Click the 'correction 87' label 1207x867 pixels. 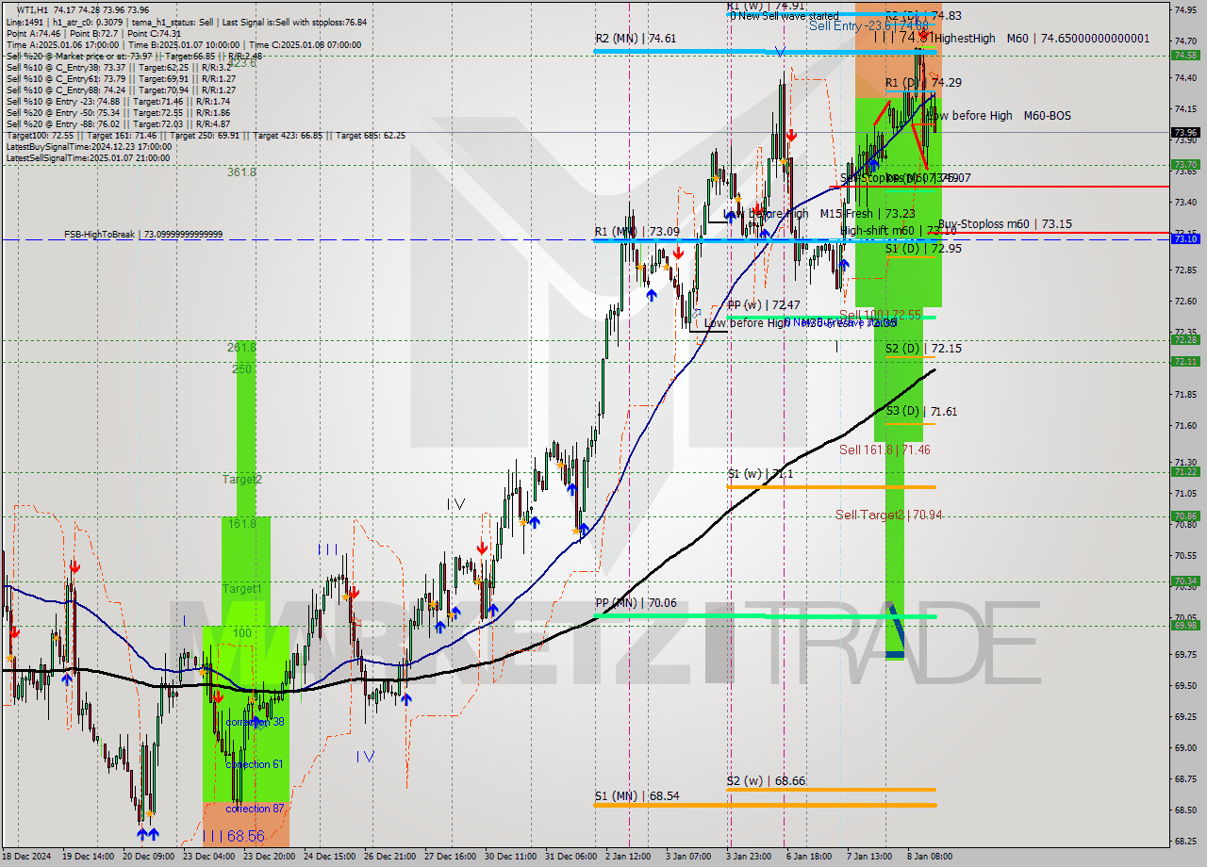(255, 809)
